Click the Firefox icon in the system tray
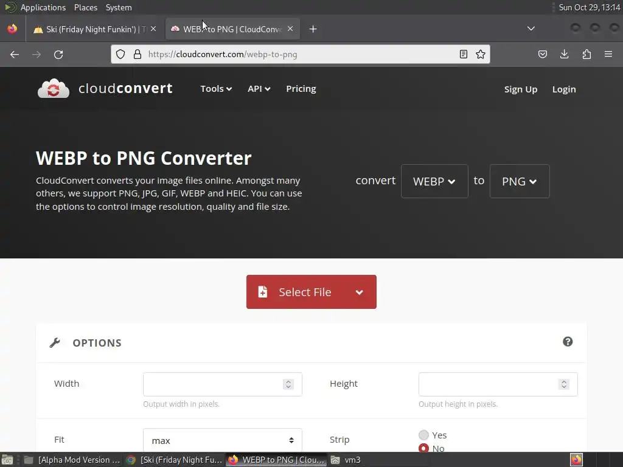Viewport: 623px width, 467px height. [576, 460]
